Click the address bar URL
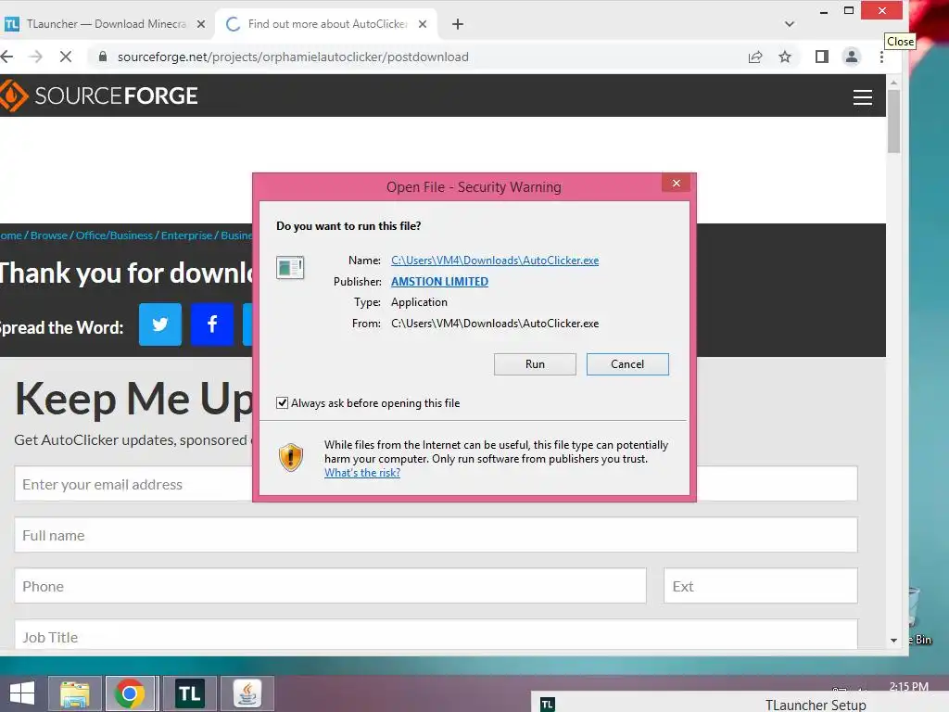 pyautogui.click(x=293, y=57)
